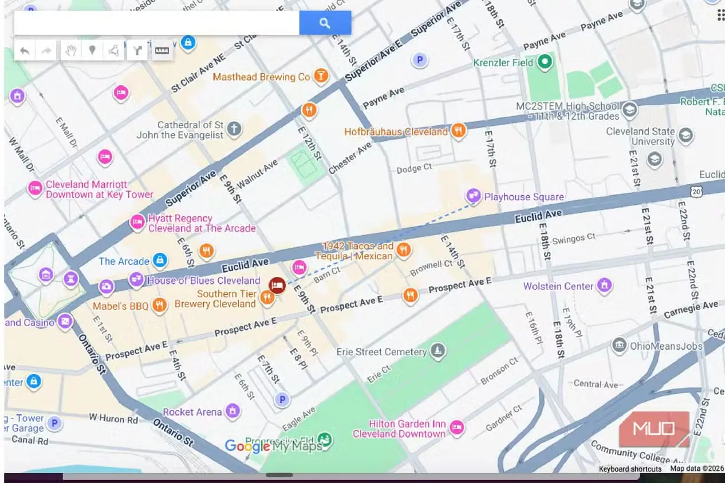
Task: Click the Erie Street Cemetery icon
Action: [438, 351]
